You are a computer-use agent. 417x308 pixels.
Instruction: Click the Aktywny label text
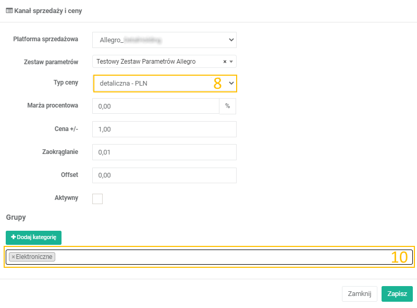tap(66, 198)
